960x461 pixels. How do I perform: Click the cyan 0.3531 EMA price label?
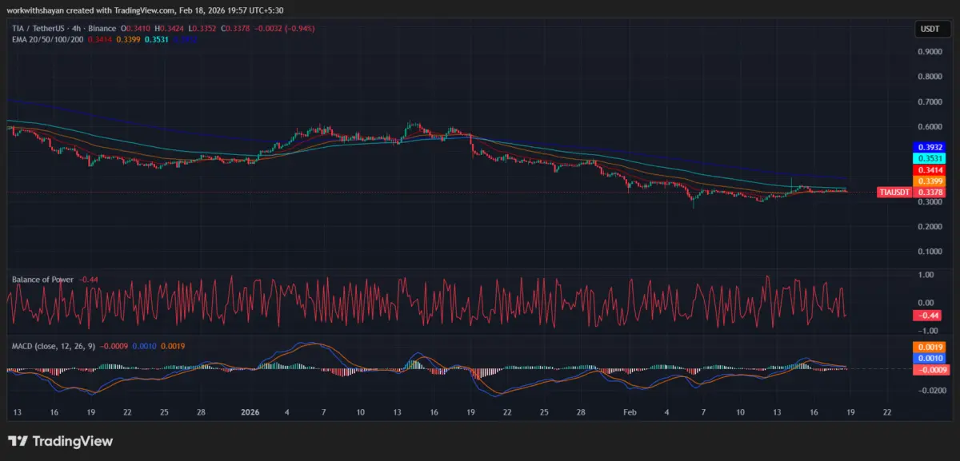[x=928, y=159]
